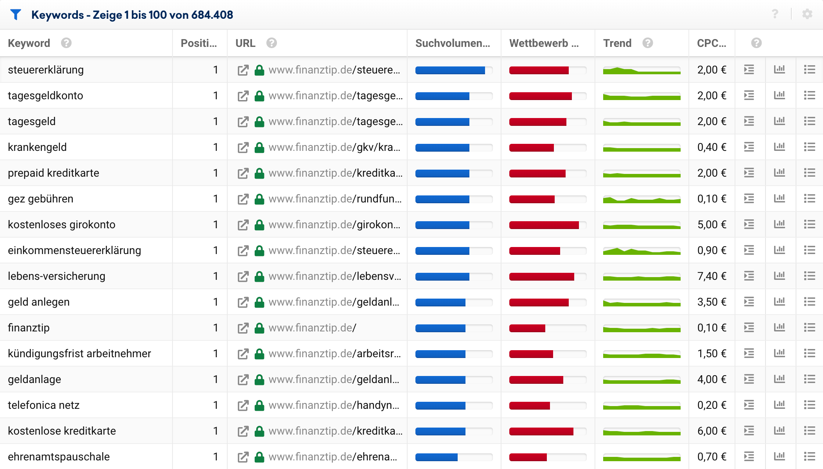
Task: Click SERP indent icon for tagesgeldkonto row
Action: [749, 95]
